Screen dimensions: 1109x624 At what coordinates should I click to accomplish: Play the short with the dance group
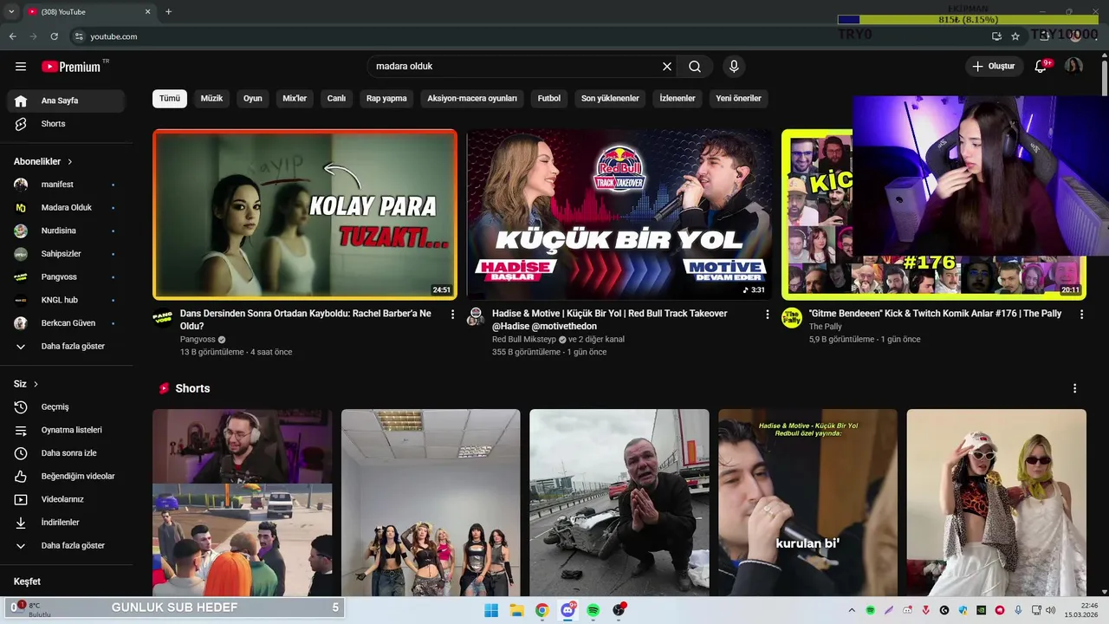click(431, 503)
